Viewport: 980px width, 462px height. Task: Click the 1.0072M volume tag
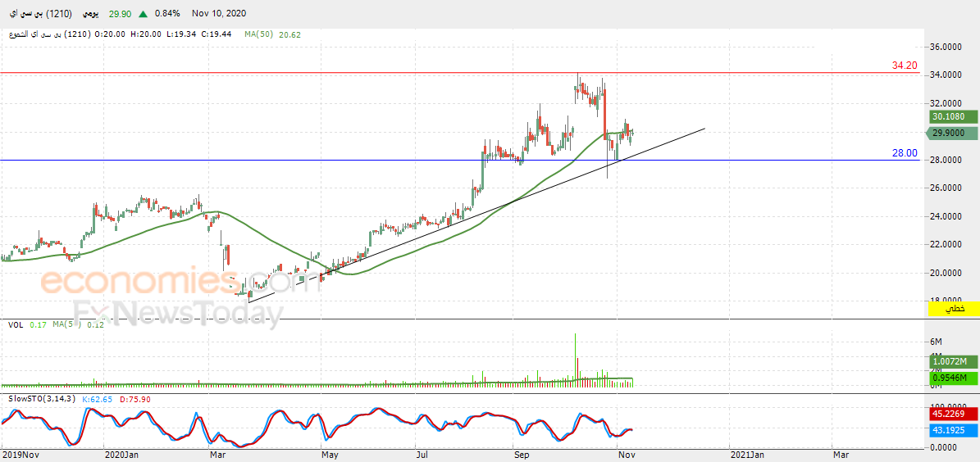953,361
